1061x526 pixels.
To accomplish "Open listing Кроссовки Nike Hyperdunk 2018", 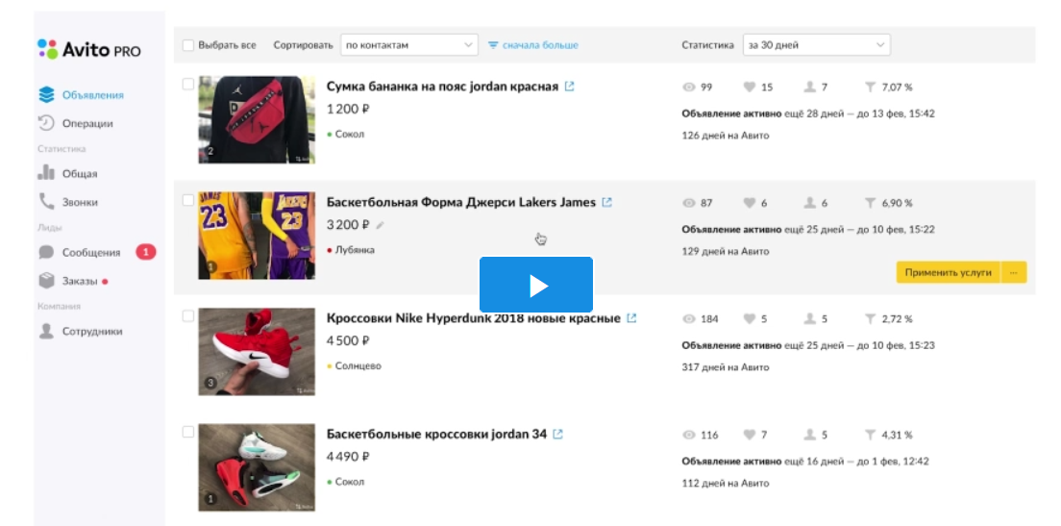I will [474, 318].
